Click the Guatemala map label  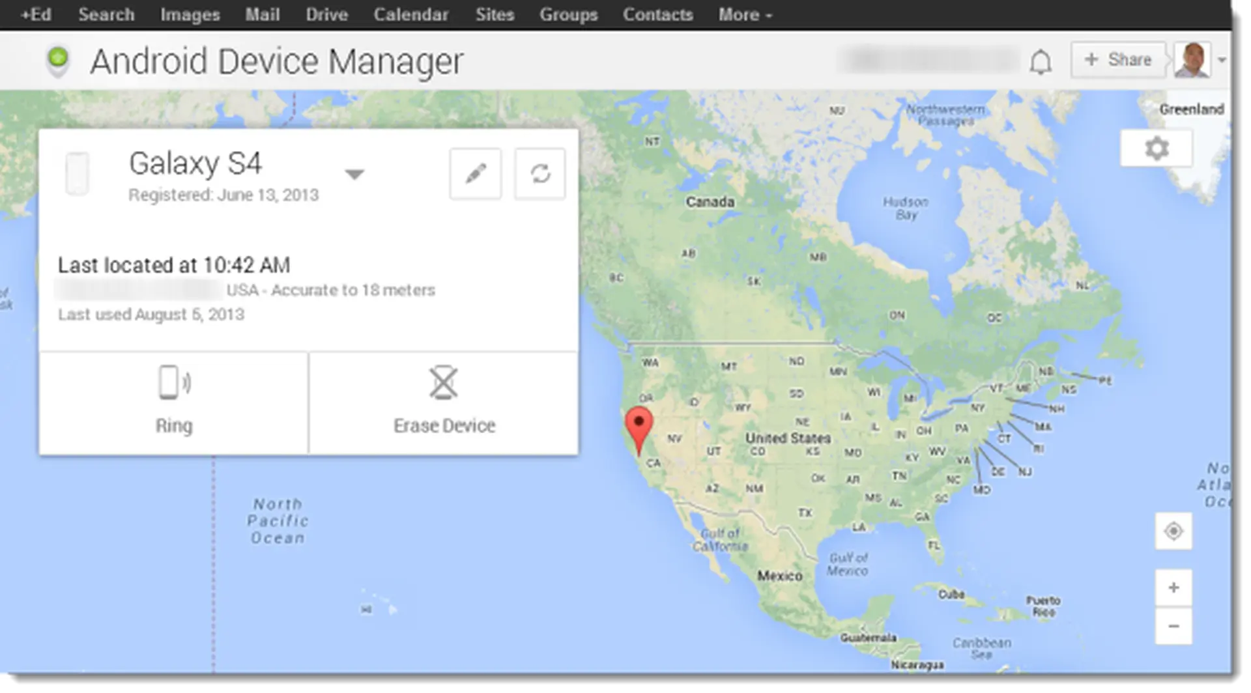point(869,638)
